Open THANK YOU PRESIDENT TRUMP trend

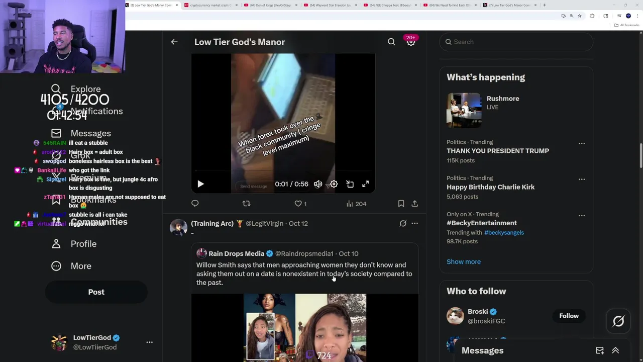tap(498, 151)
